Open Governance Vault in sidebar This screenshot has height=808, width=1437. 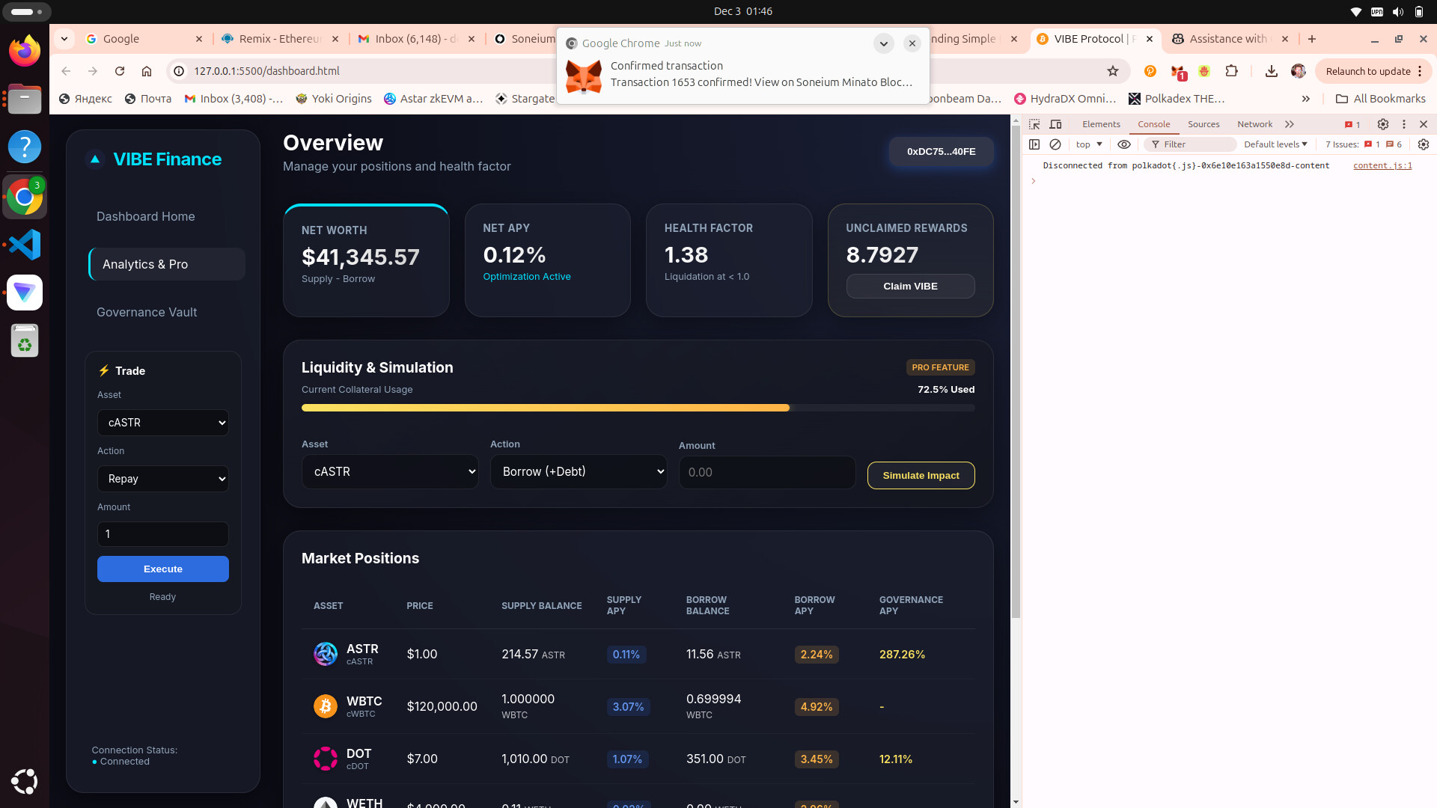pos(147,312)
